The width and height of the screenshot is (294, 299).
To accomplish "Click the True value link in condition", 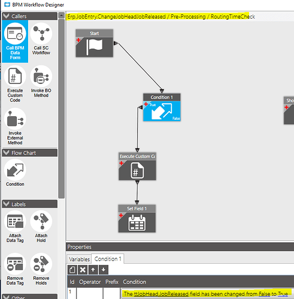I will tap(283, 294).
